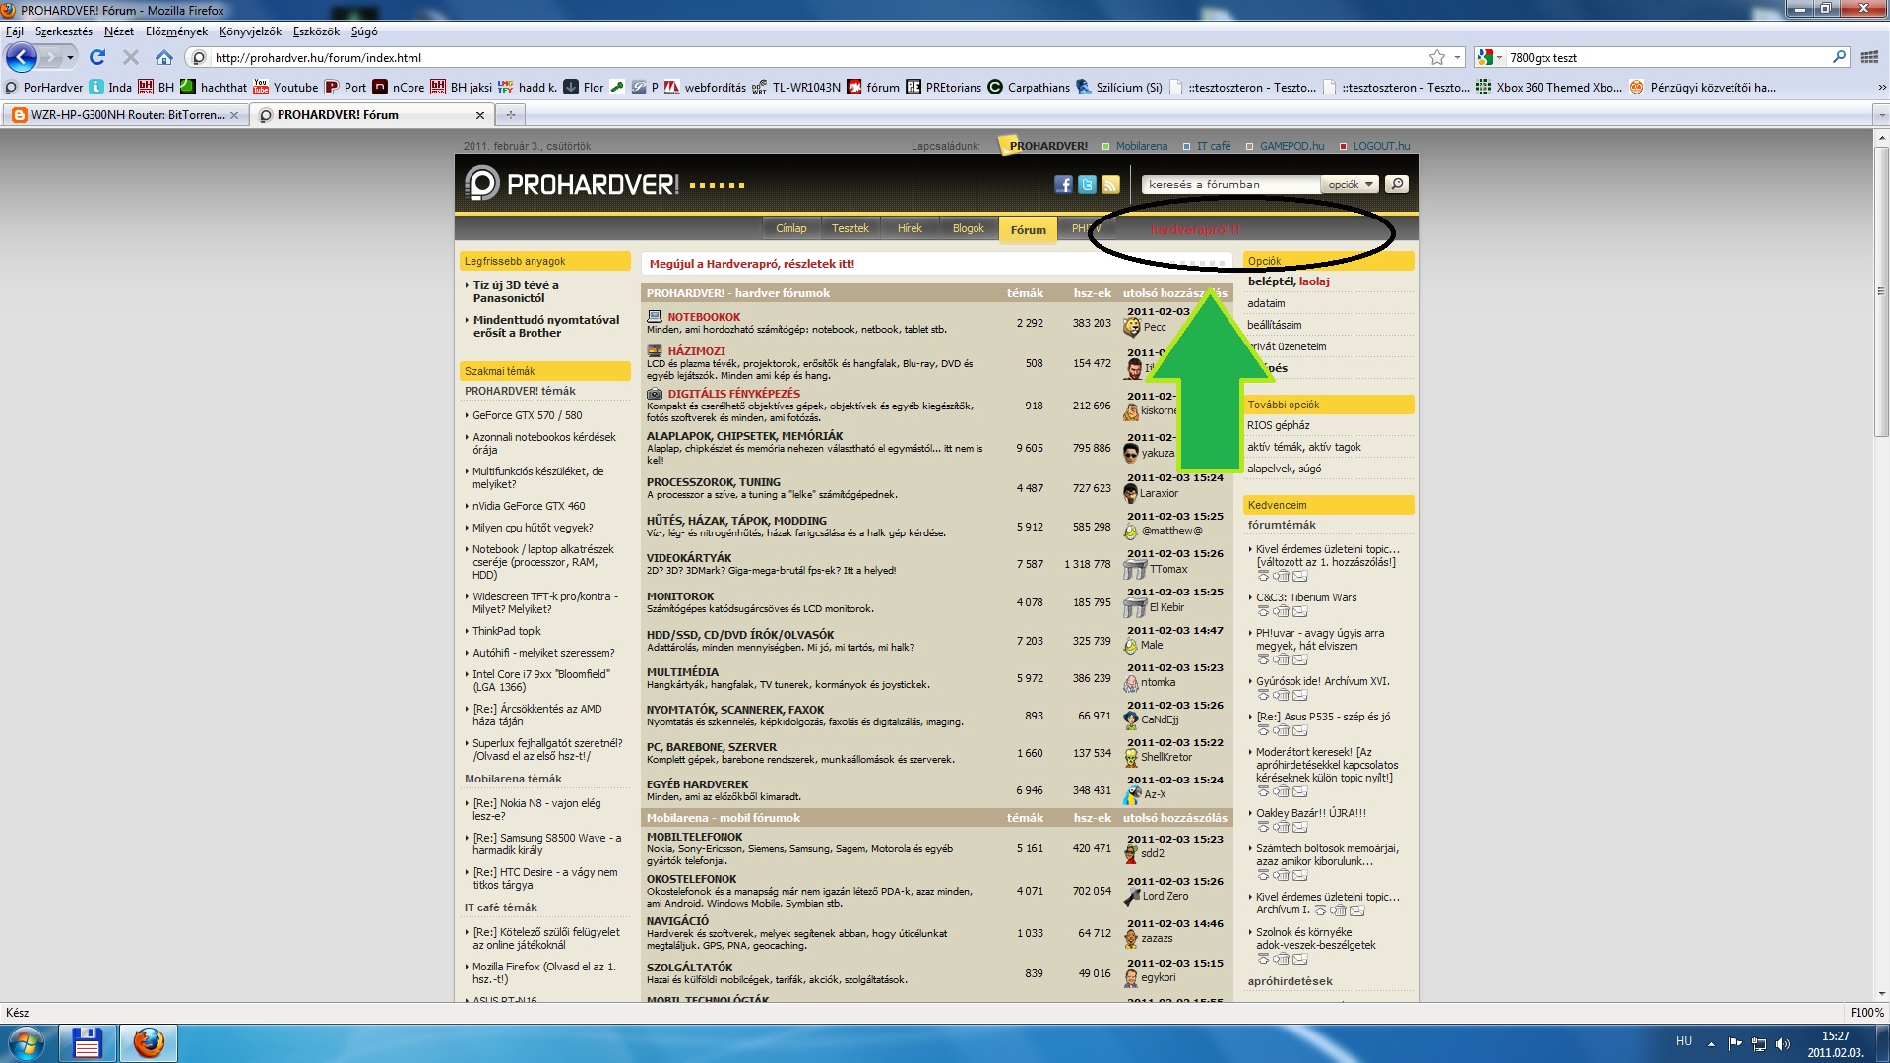Click the Firefox icon in taskbar
Image resolution: width=1890 pixels, height=1063 pixels.
[149, 1042]
